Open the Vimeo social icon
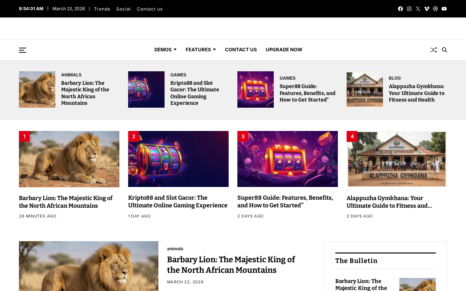Viewport: 466px width, 291px height. 427,9
